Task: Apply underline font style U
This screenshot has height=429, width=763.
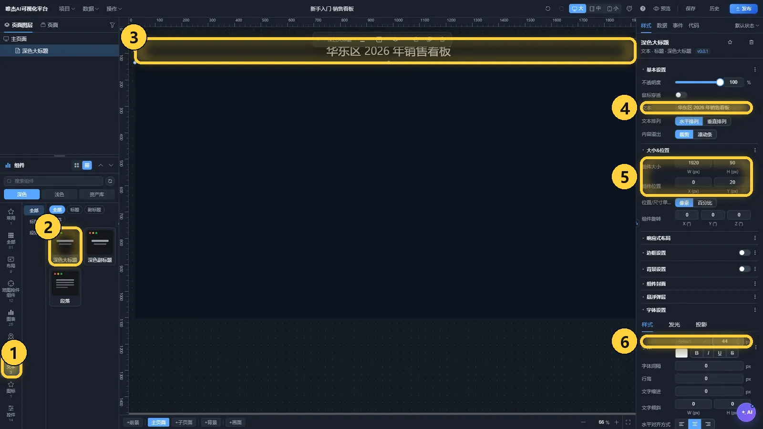Action: pyautogui.click(x=720, y=353)
